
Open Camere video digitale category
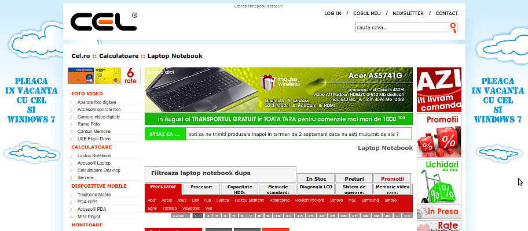click(x=98, y=117)
